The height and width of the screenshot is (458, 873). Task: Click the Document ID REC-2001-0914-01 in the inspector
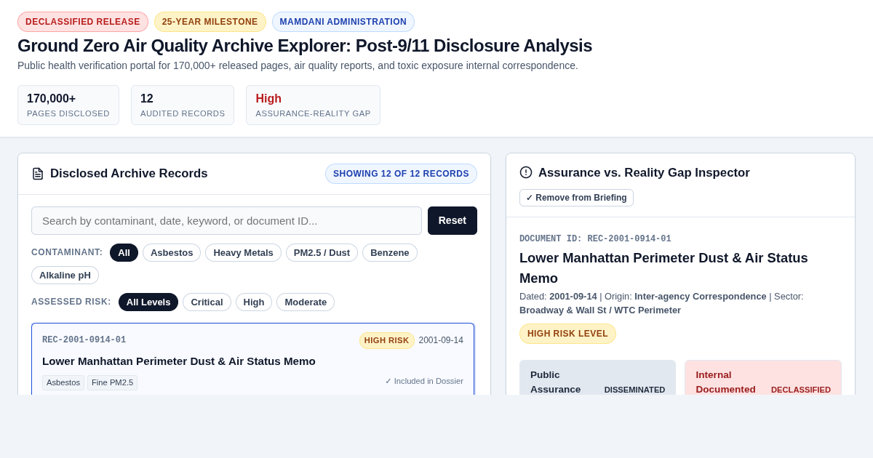pyautogui.click(x=595, y=238)
